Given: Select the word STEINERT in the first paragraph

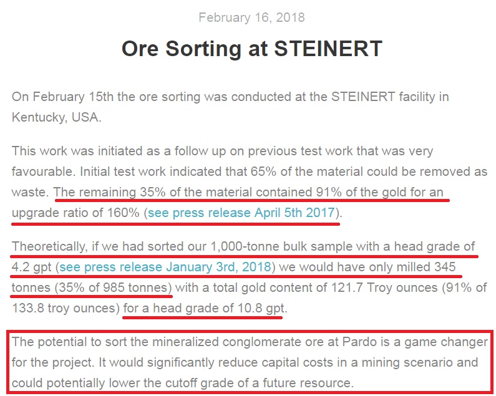Looking at the screenshot, I should coord(363,97).
